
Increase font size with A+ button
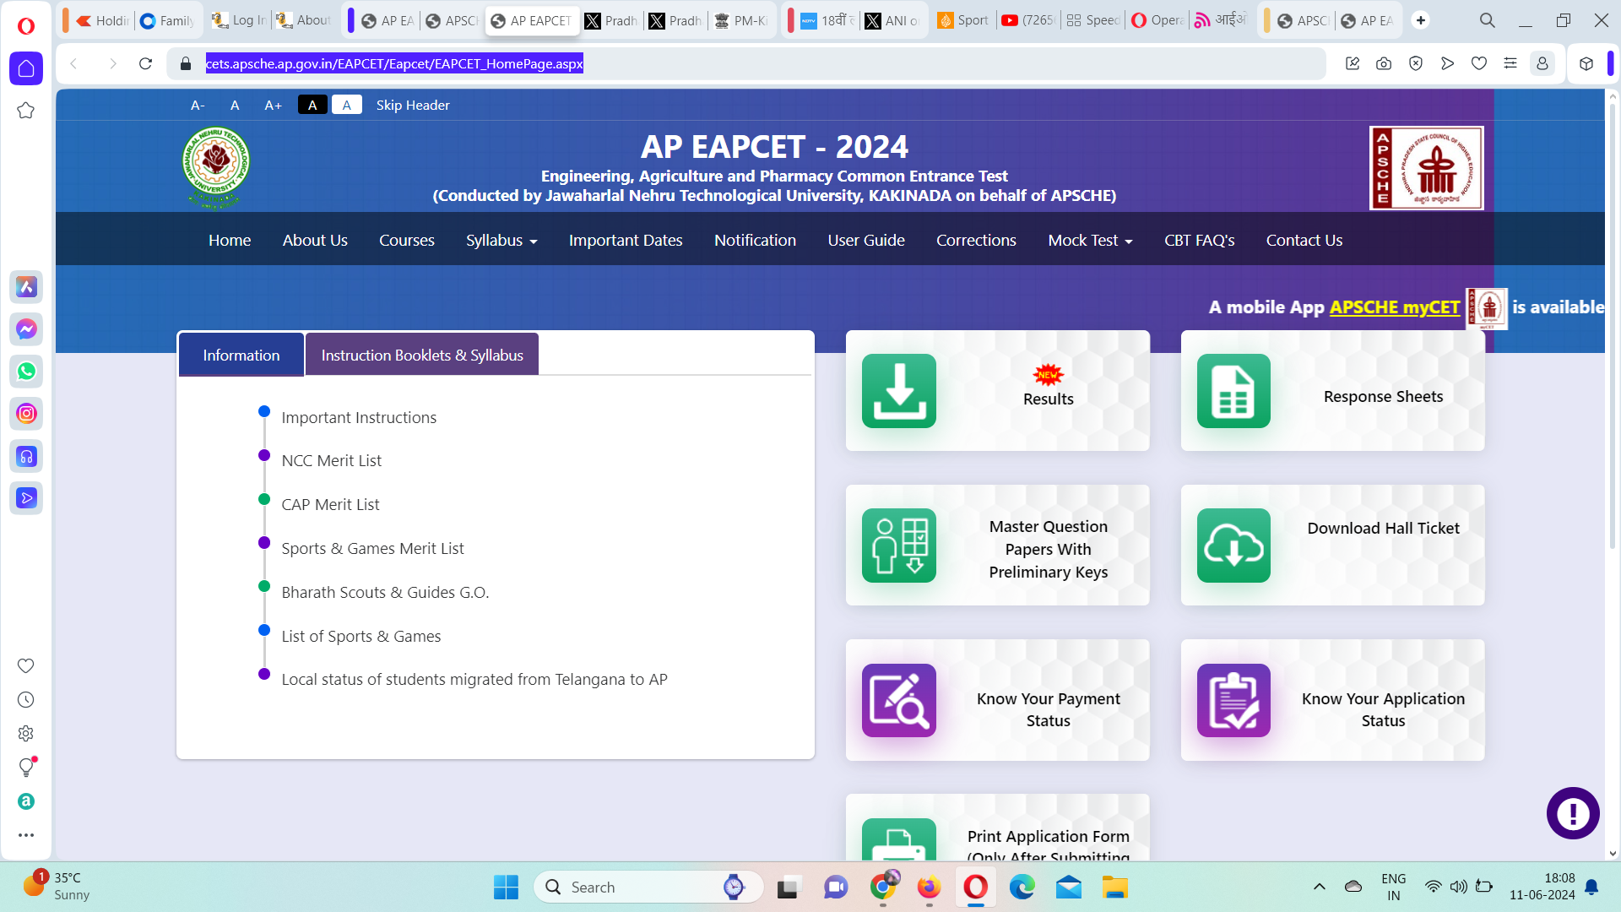point(273,105)
